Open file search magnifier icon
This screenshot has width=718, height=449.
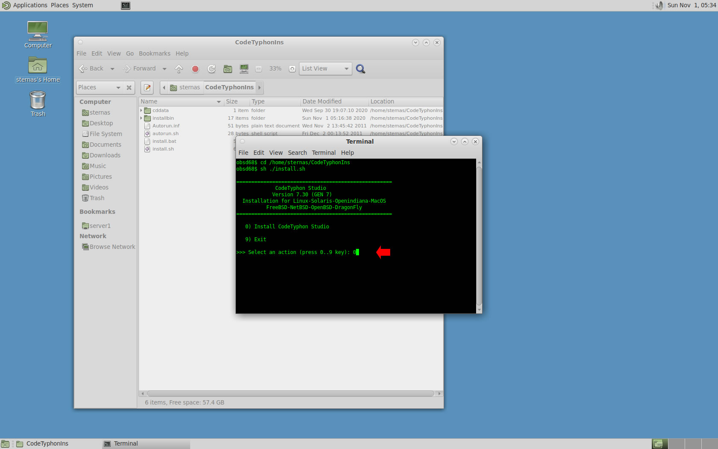pos(361,69)
